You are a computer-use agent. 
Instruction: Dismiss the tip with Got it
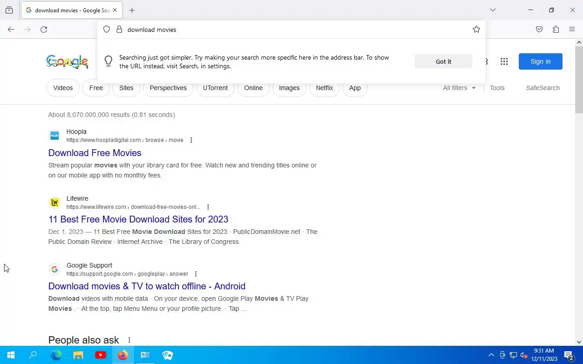(x=443, y=61)
